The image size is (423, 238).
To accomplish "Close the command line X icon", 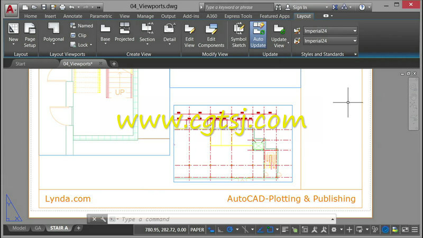I will click(94, 219).
